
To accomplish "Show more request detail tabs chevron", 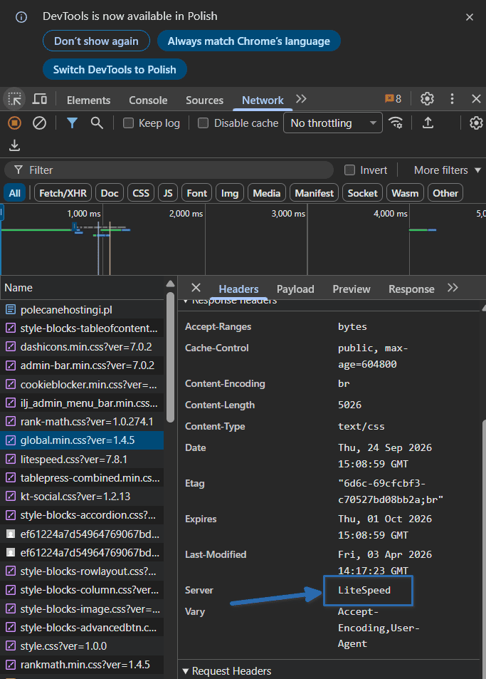I will pos(453,288).
